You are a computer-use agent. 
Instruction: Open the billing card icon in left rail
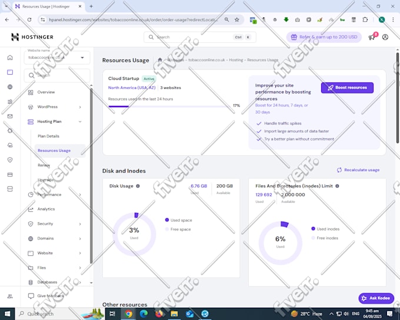pyautogui.click(x=10, y=175)
